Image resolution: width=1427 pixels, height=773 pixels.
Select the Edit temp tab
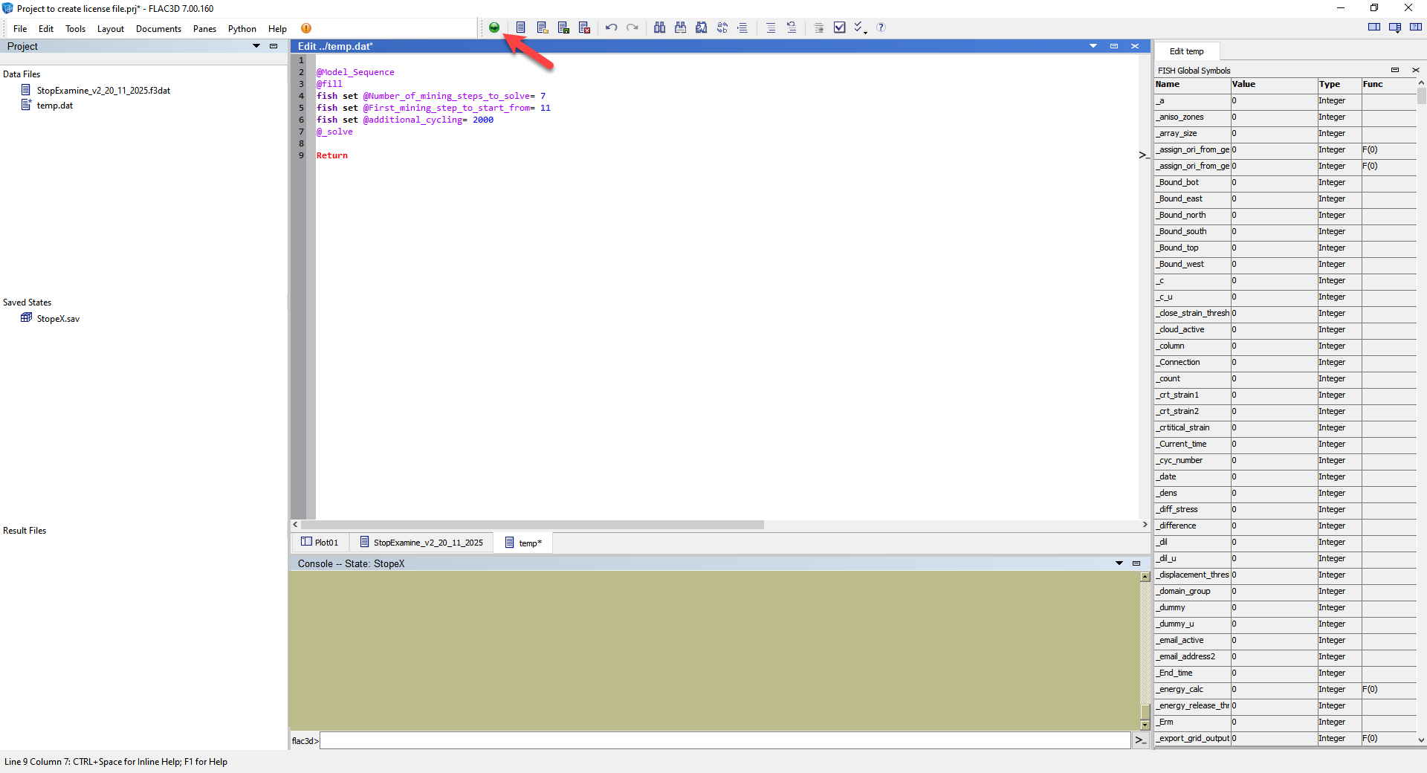coord(1186,51)
